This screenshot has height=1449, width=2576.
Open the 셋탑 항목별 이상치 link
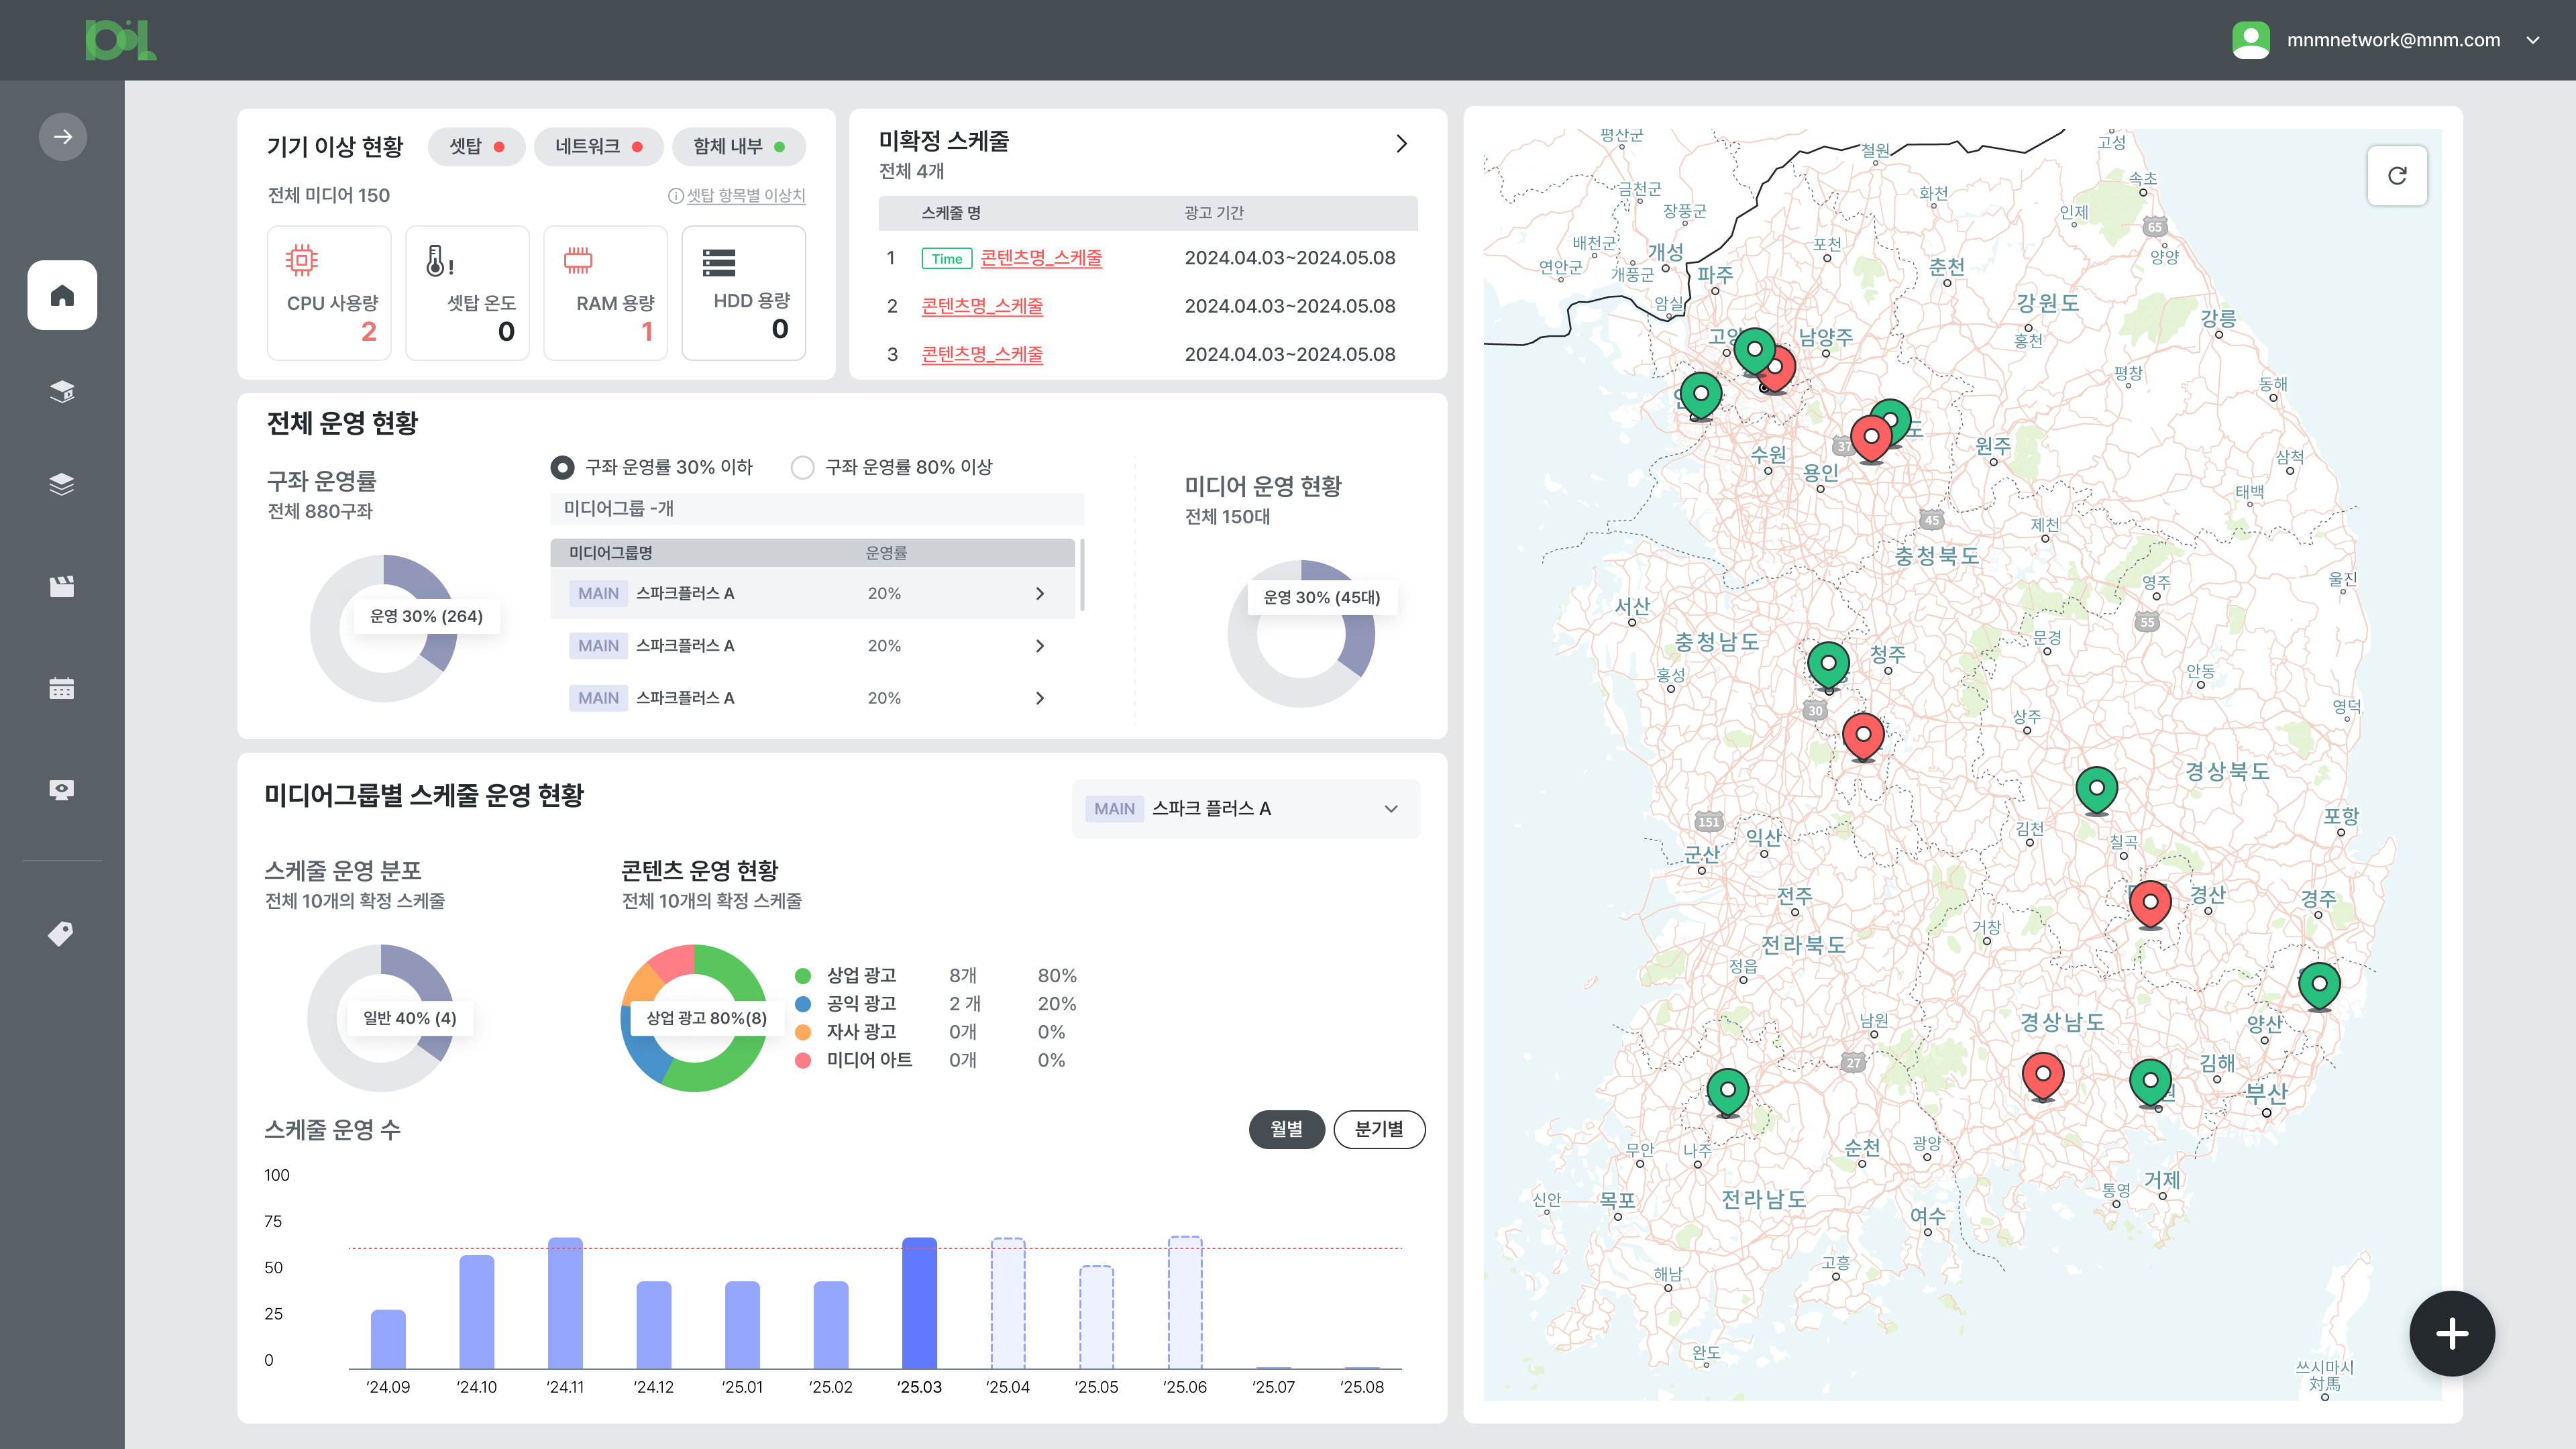pyautogui.click(x=745, y=195)
